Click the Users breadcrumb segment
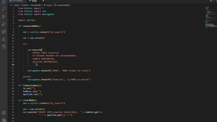 pyautogui.click(x=17, y=5)
